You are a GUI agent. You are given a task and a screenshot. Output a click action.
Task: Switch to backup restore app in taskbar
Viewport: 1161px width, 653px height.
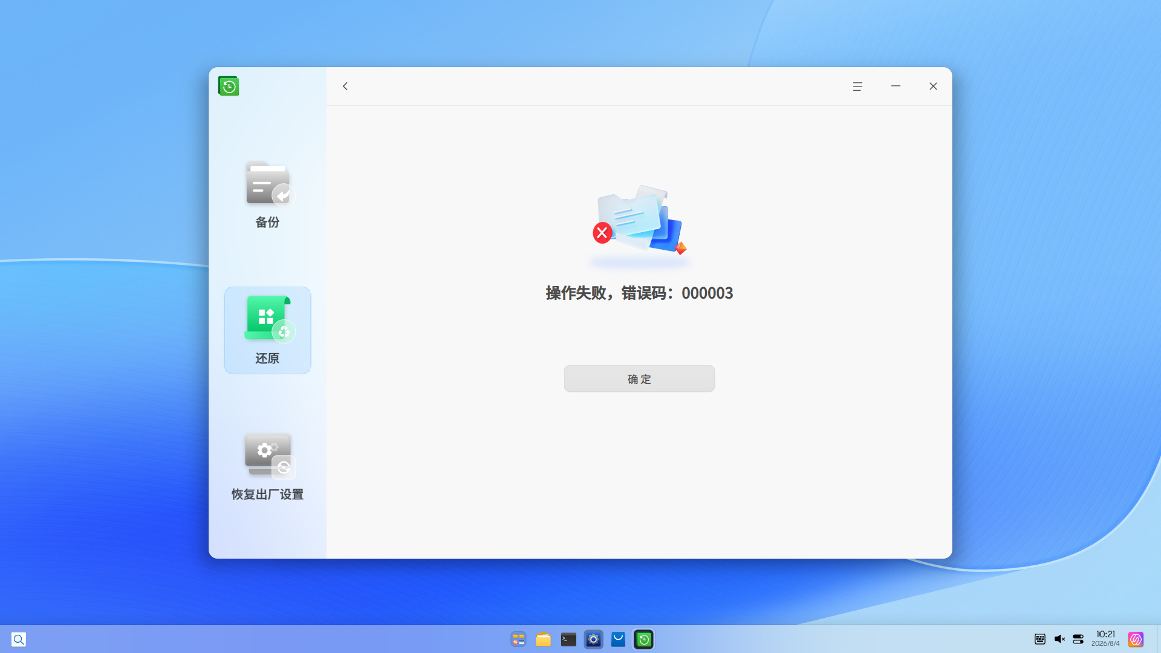[x=643, y=639]
